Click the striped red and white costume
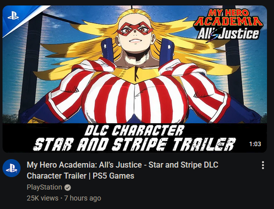Image resolution: width=274 pixels, height=209 pixels. (136, 97)
